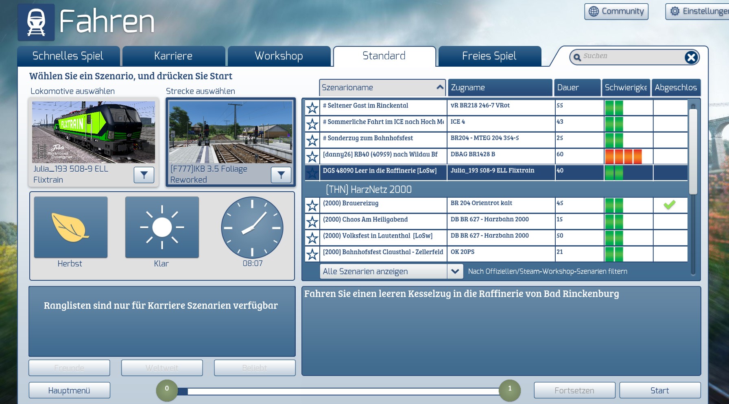Clear the search field with the X icon

click(x=691, y=57)
